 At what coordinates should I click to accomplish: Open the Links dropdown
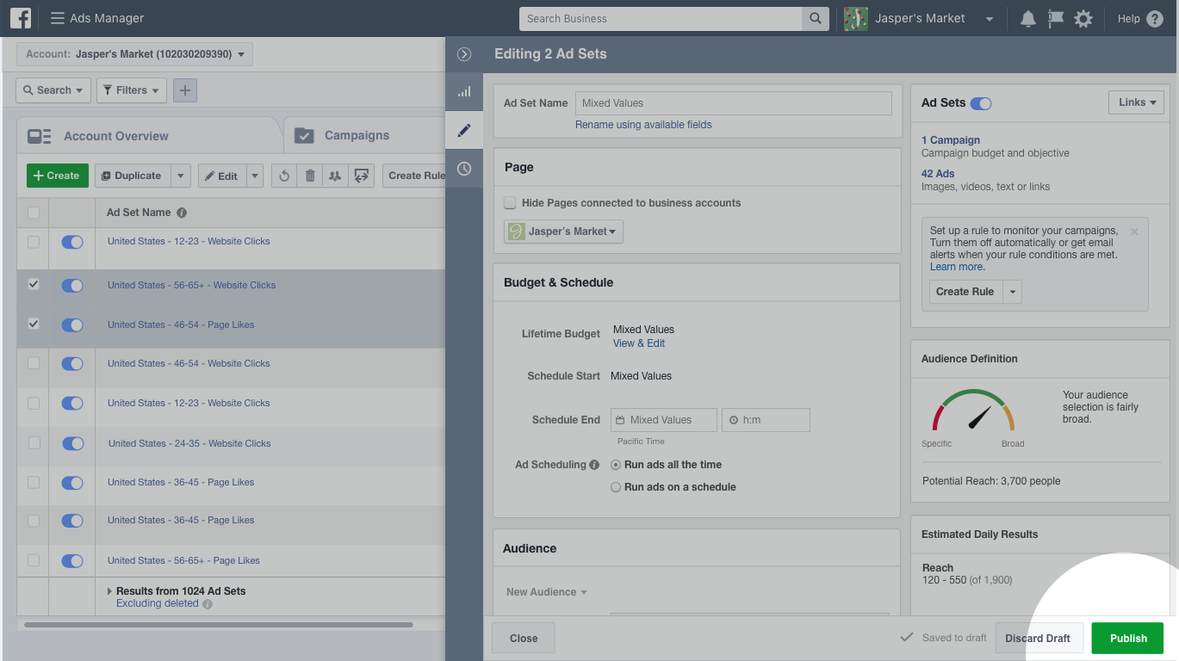(1136, 102)
